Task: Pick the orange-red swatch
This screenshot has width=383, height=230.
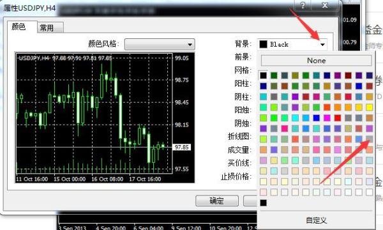Action: [x=327, y=107]
